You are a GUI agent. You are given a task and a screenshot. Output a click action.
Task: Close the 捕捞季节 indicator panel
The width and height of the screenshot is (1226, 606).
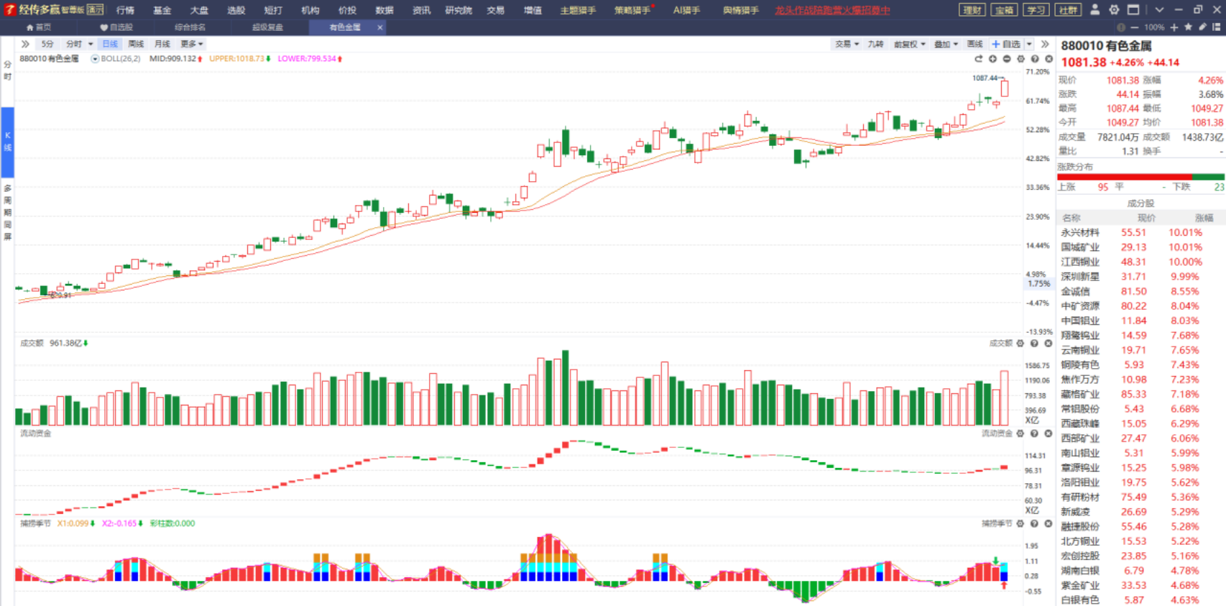tap(1048, 523)
